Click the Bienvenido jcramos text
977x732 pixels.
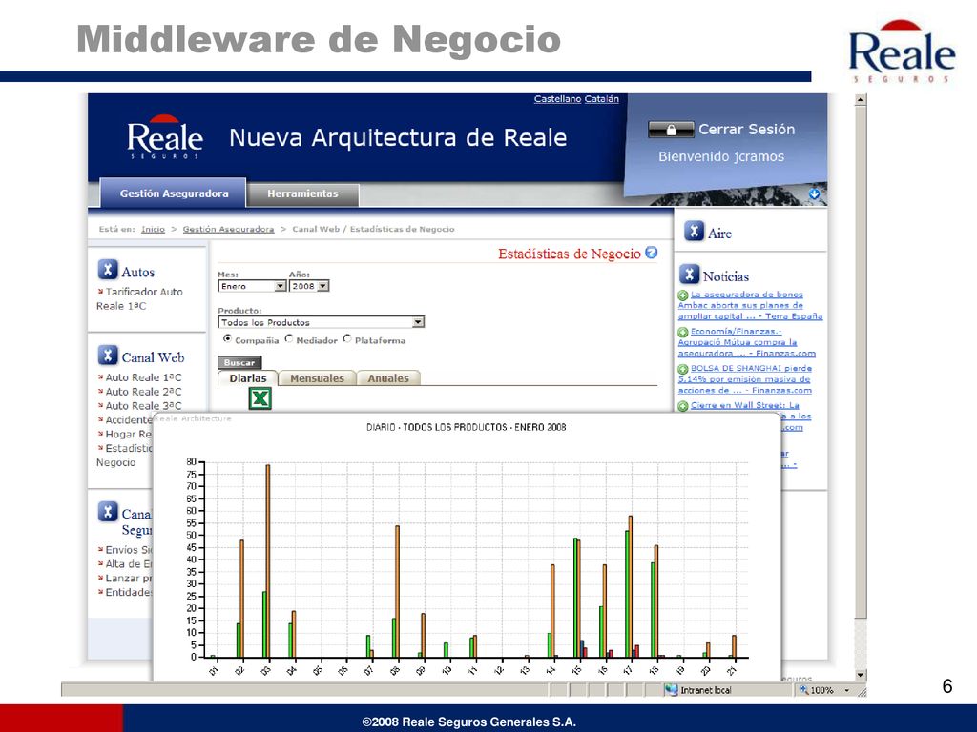721,157
